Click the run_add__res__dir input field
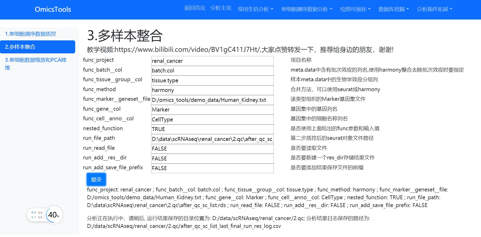Image resolution: width=481 pixels, height=237 pixels. pyautogui.click(x=212, y=159)
